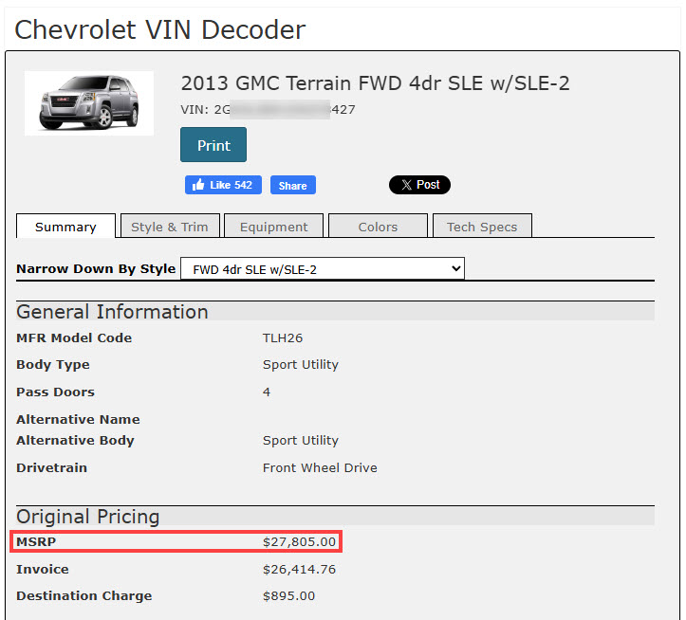686x620 pixels.
Task: Click the Facebook Share button
Action: [x=292, y=185]
